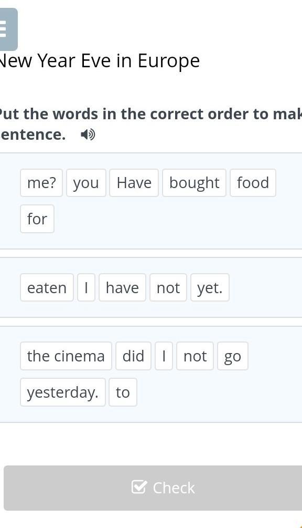Play the instruction audio speaker icon

pos(88,134)
